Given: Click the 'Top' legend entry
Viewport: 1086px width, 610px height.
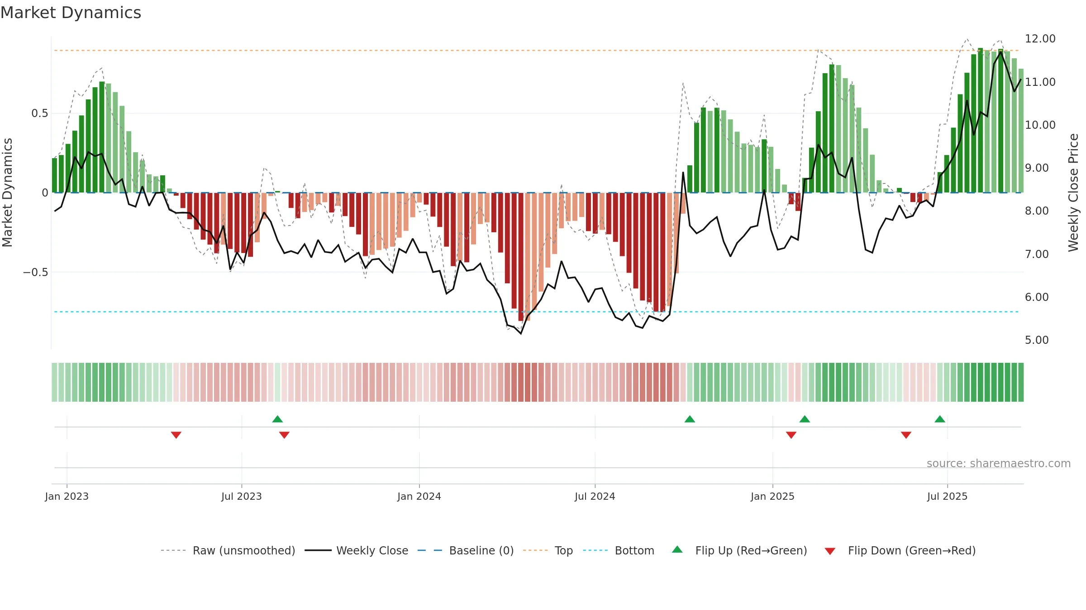Looking at the screenshot, I should pyautogui.click(x=548, y=550).
